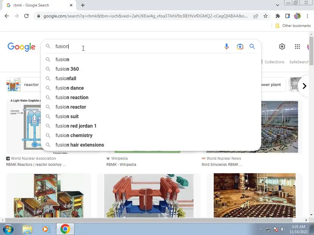
Task: Click the Google logo
Action: click(21, 47)
